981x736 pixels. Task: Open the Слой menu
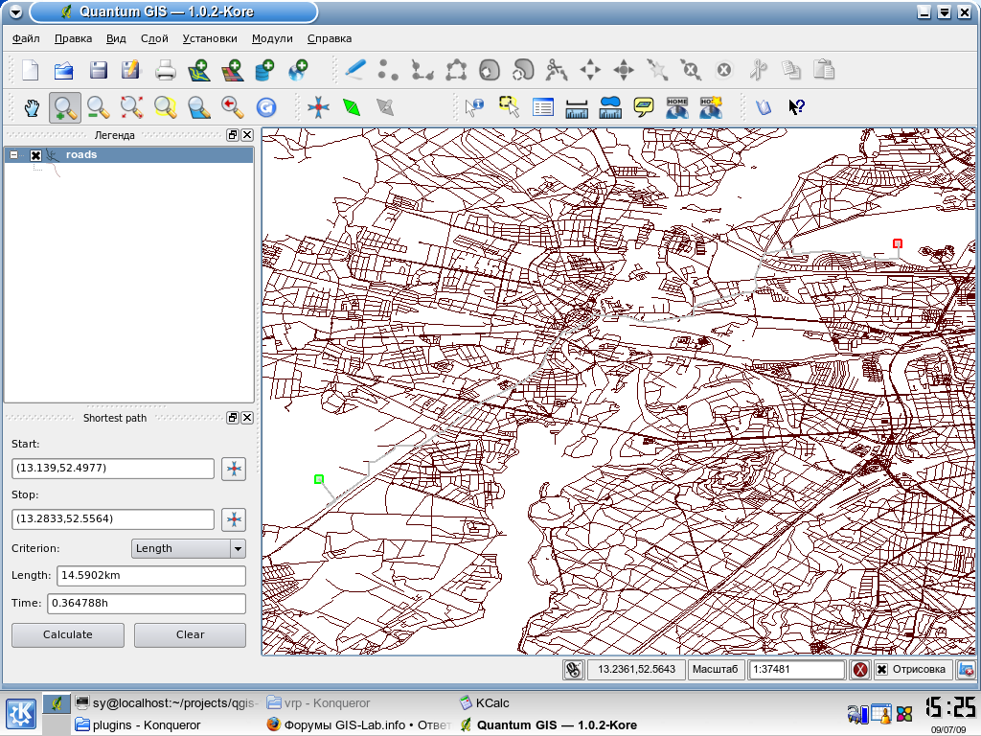click(154, 39)
